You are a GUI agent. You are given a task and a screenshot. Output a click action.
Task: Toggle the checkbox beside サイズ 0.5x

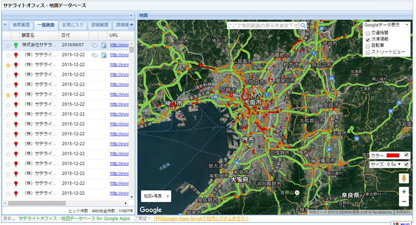pos(406,164)
